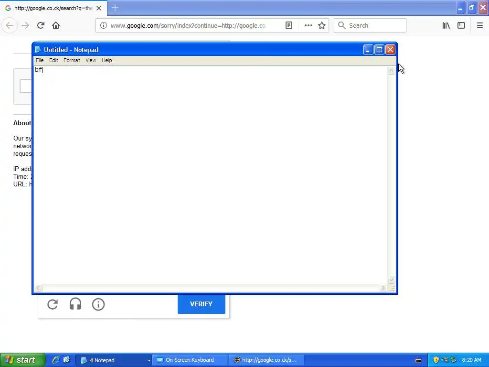Launch Internet Explorer from quick launch
Viewport: 489px width, 367px height.
coord(56,360)
